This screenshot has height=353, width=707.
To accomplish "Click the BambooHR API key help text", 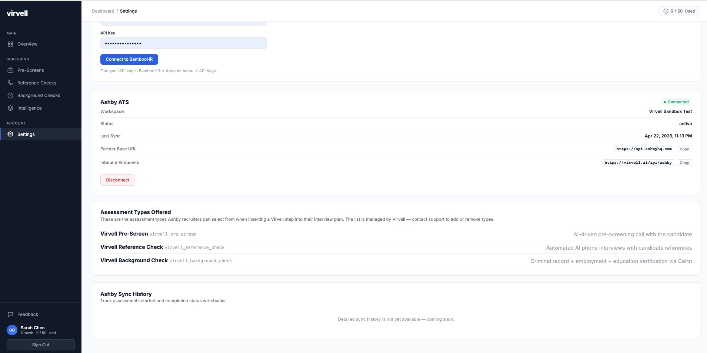I will pyautogui.click(x=159, y=71).
